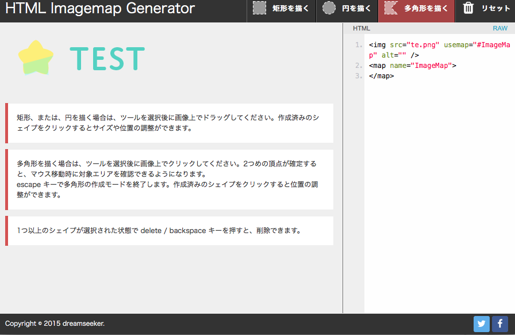This screenshot has height=335, width=515.
Task: Click the リセット reset label
Action: tap(495, 9)
